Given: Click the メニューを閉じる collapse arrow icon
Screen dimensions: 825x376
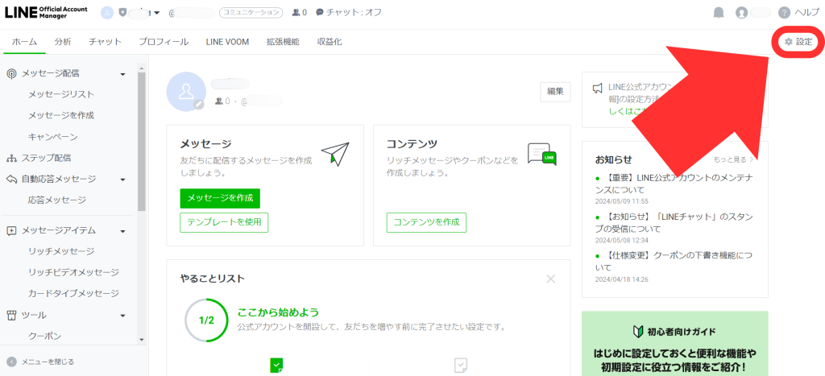Looking at the screenshot, I should 11,362.
